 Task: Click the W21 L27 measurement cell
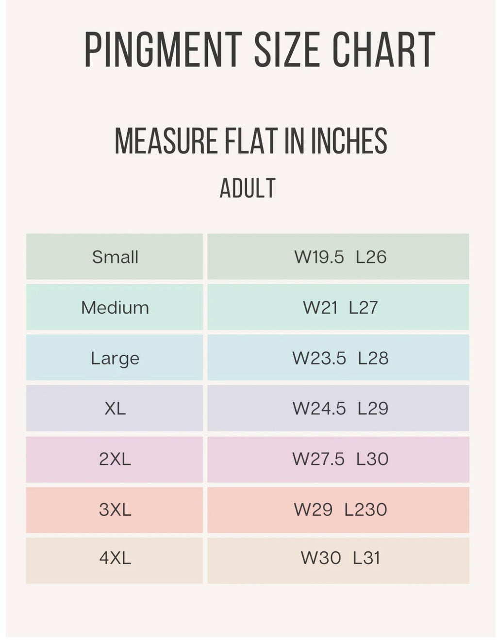339,308
